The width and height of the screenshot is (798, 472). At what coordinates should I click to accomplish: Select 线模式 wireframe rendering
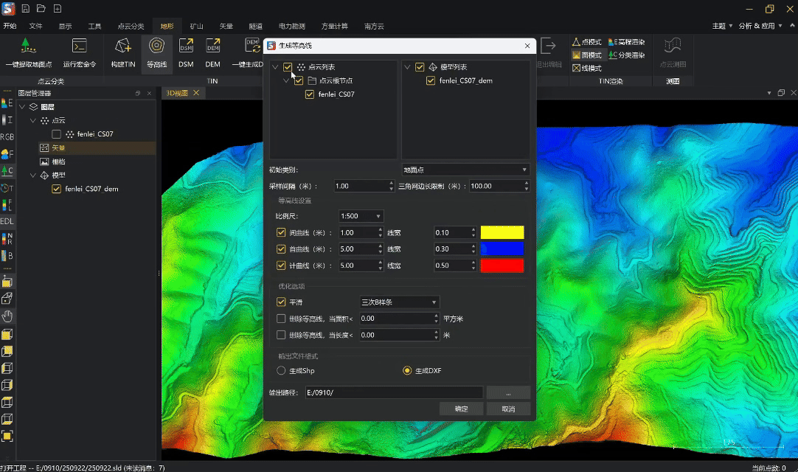coord(587,68)
